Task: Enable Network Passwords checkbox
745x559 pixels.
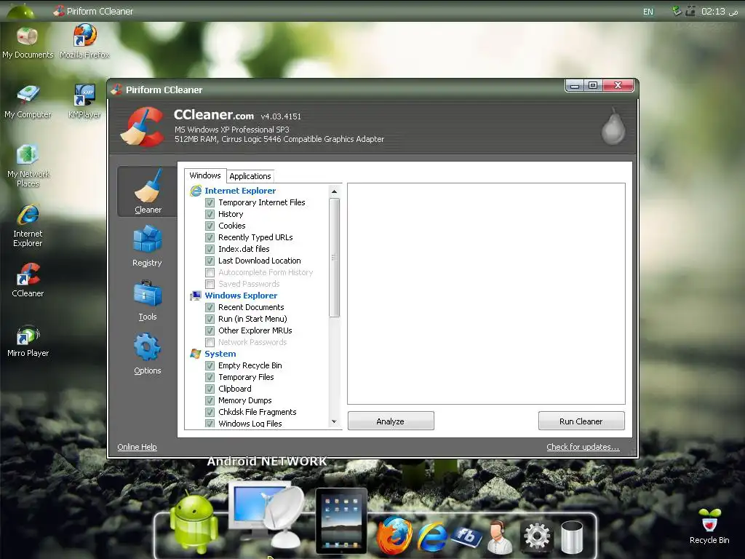Action: 210,342
